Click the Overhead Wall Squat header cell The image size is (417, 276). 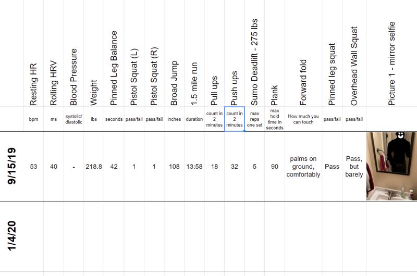(354, 65)
